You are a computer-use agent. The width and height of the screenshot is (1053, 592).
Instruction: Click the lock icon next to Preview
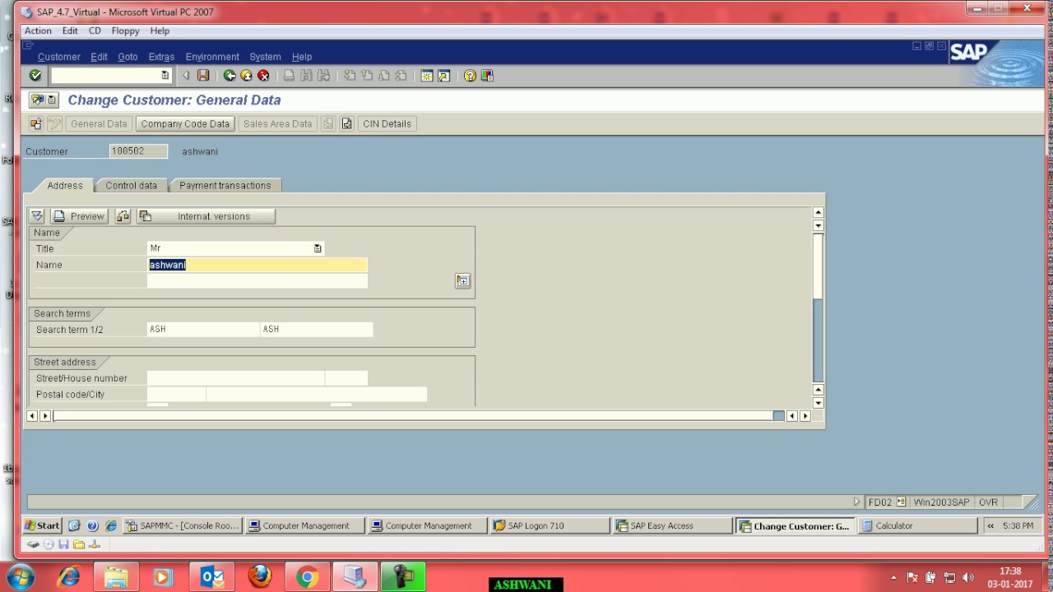pyautogui.click(x=123, y=216)
